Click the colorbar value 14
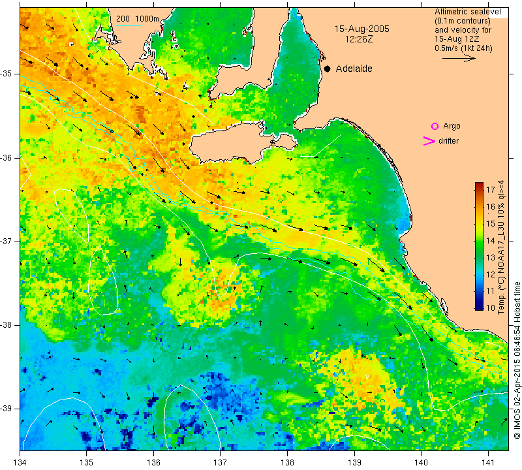This screenshot has width=522, height=470. [491, 241]
